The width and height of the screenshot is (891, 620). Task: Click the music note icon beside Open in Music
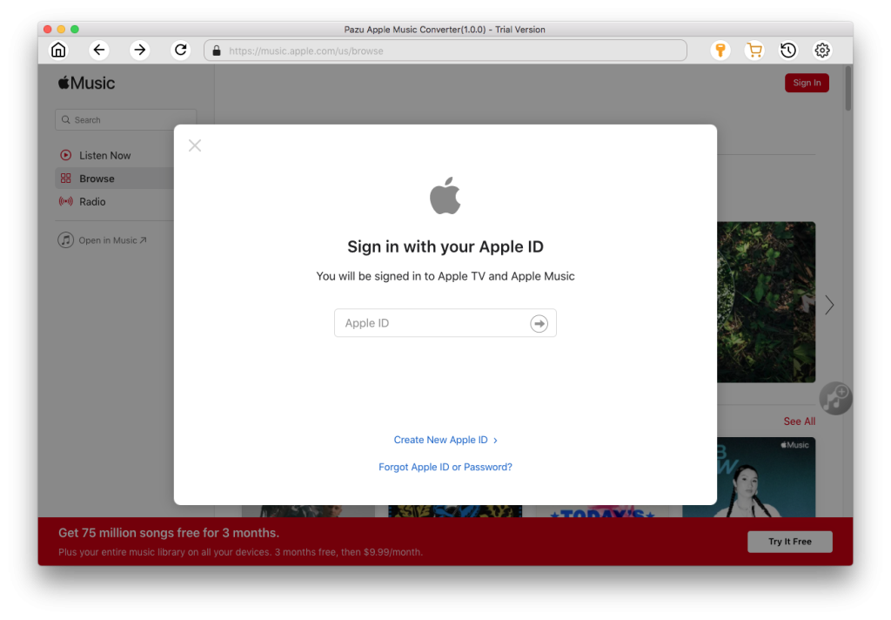tap(65, 240)
